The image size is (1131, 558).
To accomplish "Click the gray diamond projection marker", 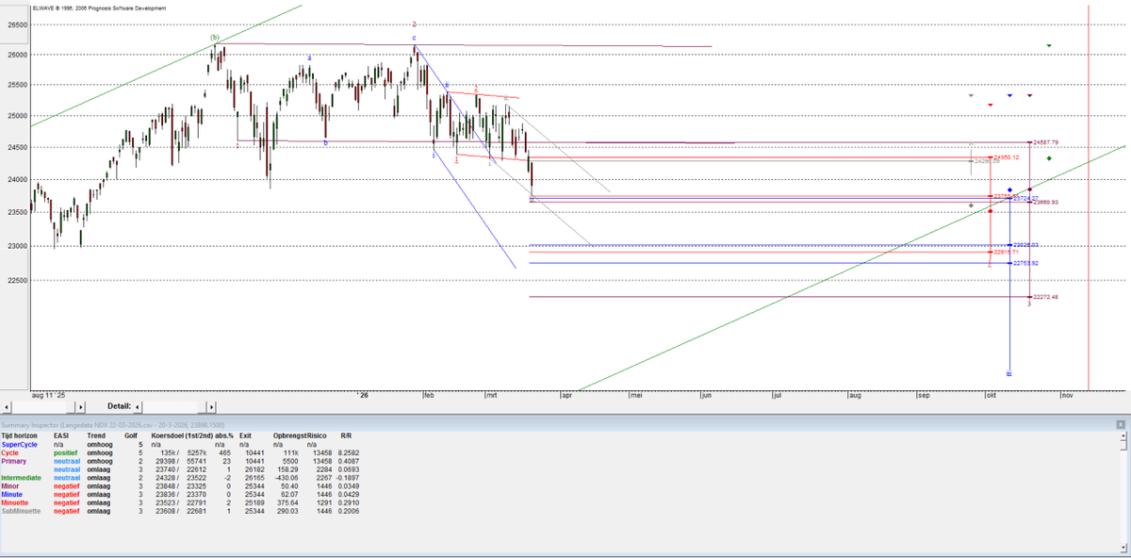I will 971,205.
